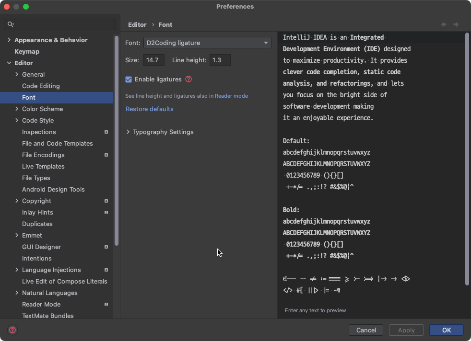471x341 pixels.
Task: Select Keymap in the settings tree
Action: click(27, 52)
